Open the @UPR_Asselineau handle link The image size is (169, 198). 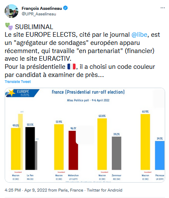click(39, 14)
